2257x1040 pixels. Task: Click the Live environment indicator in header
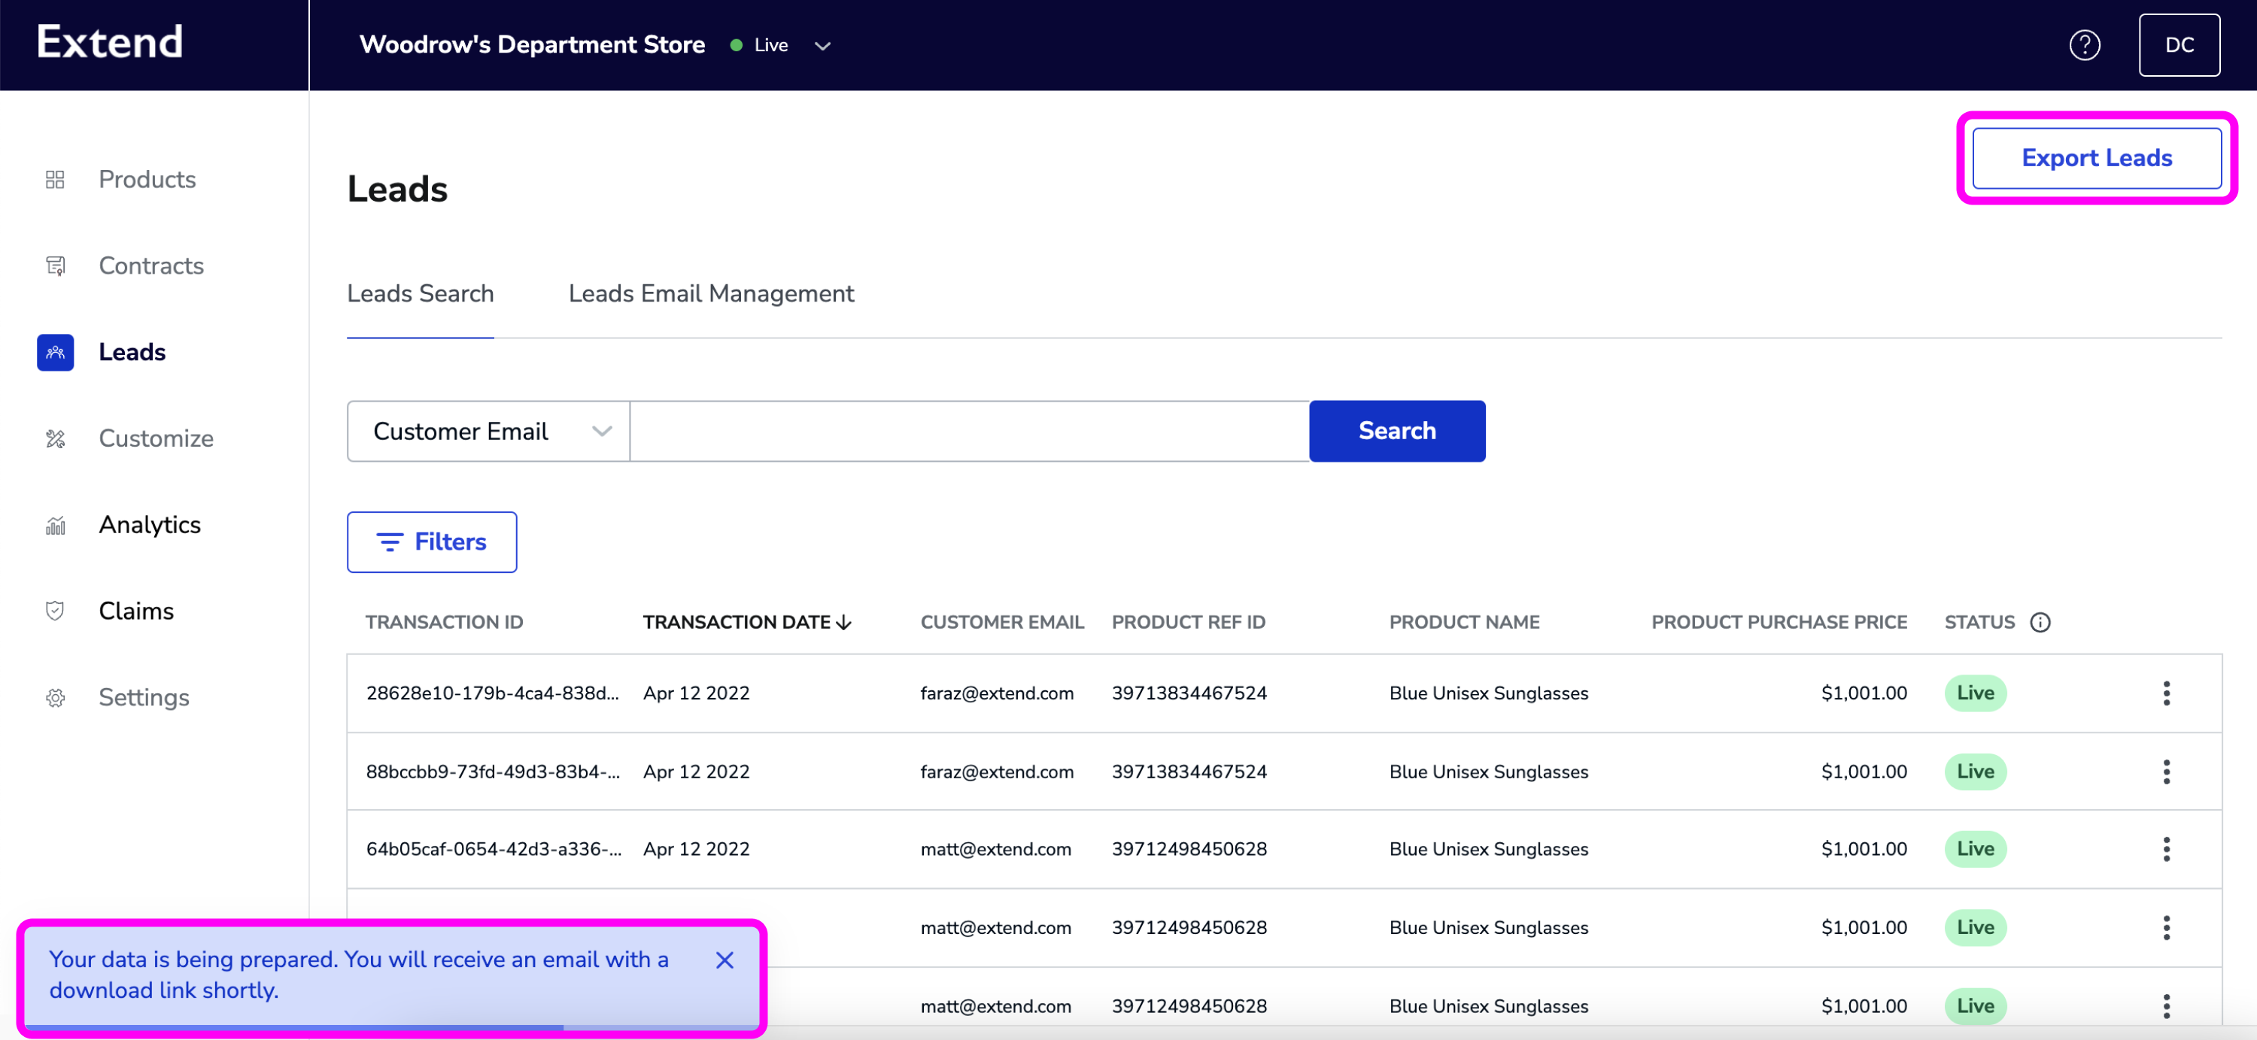pos(759,46)
